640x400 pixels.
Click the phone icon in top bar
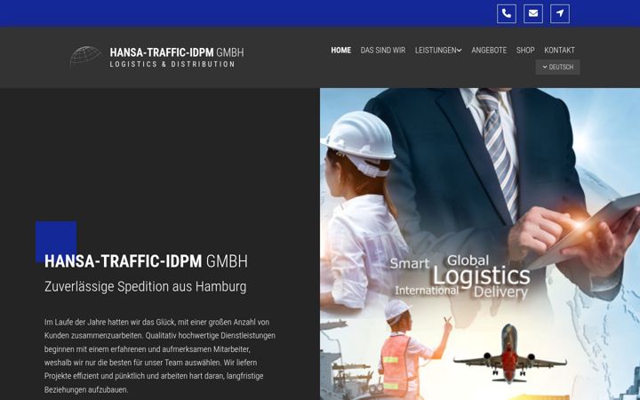tap(506, 13)
